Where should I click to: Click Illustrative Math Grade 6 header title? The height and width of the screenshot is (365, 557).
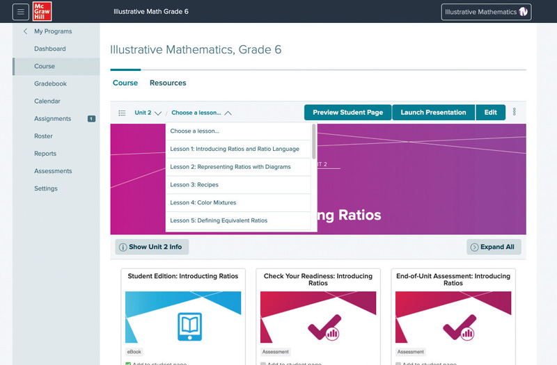click(x=151, y=12)
